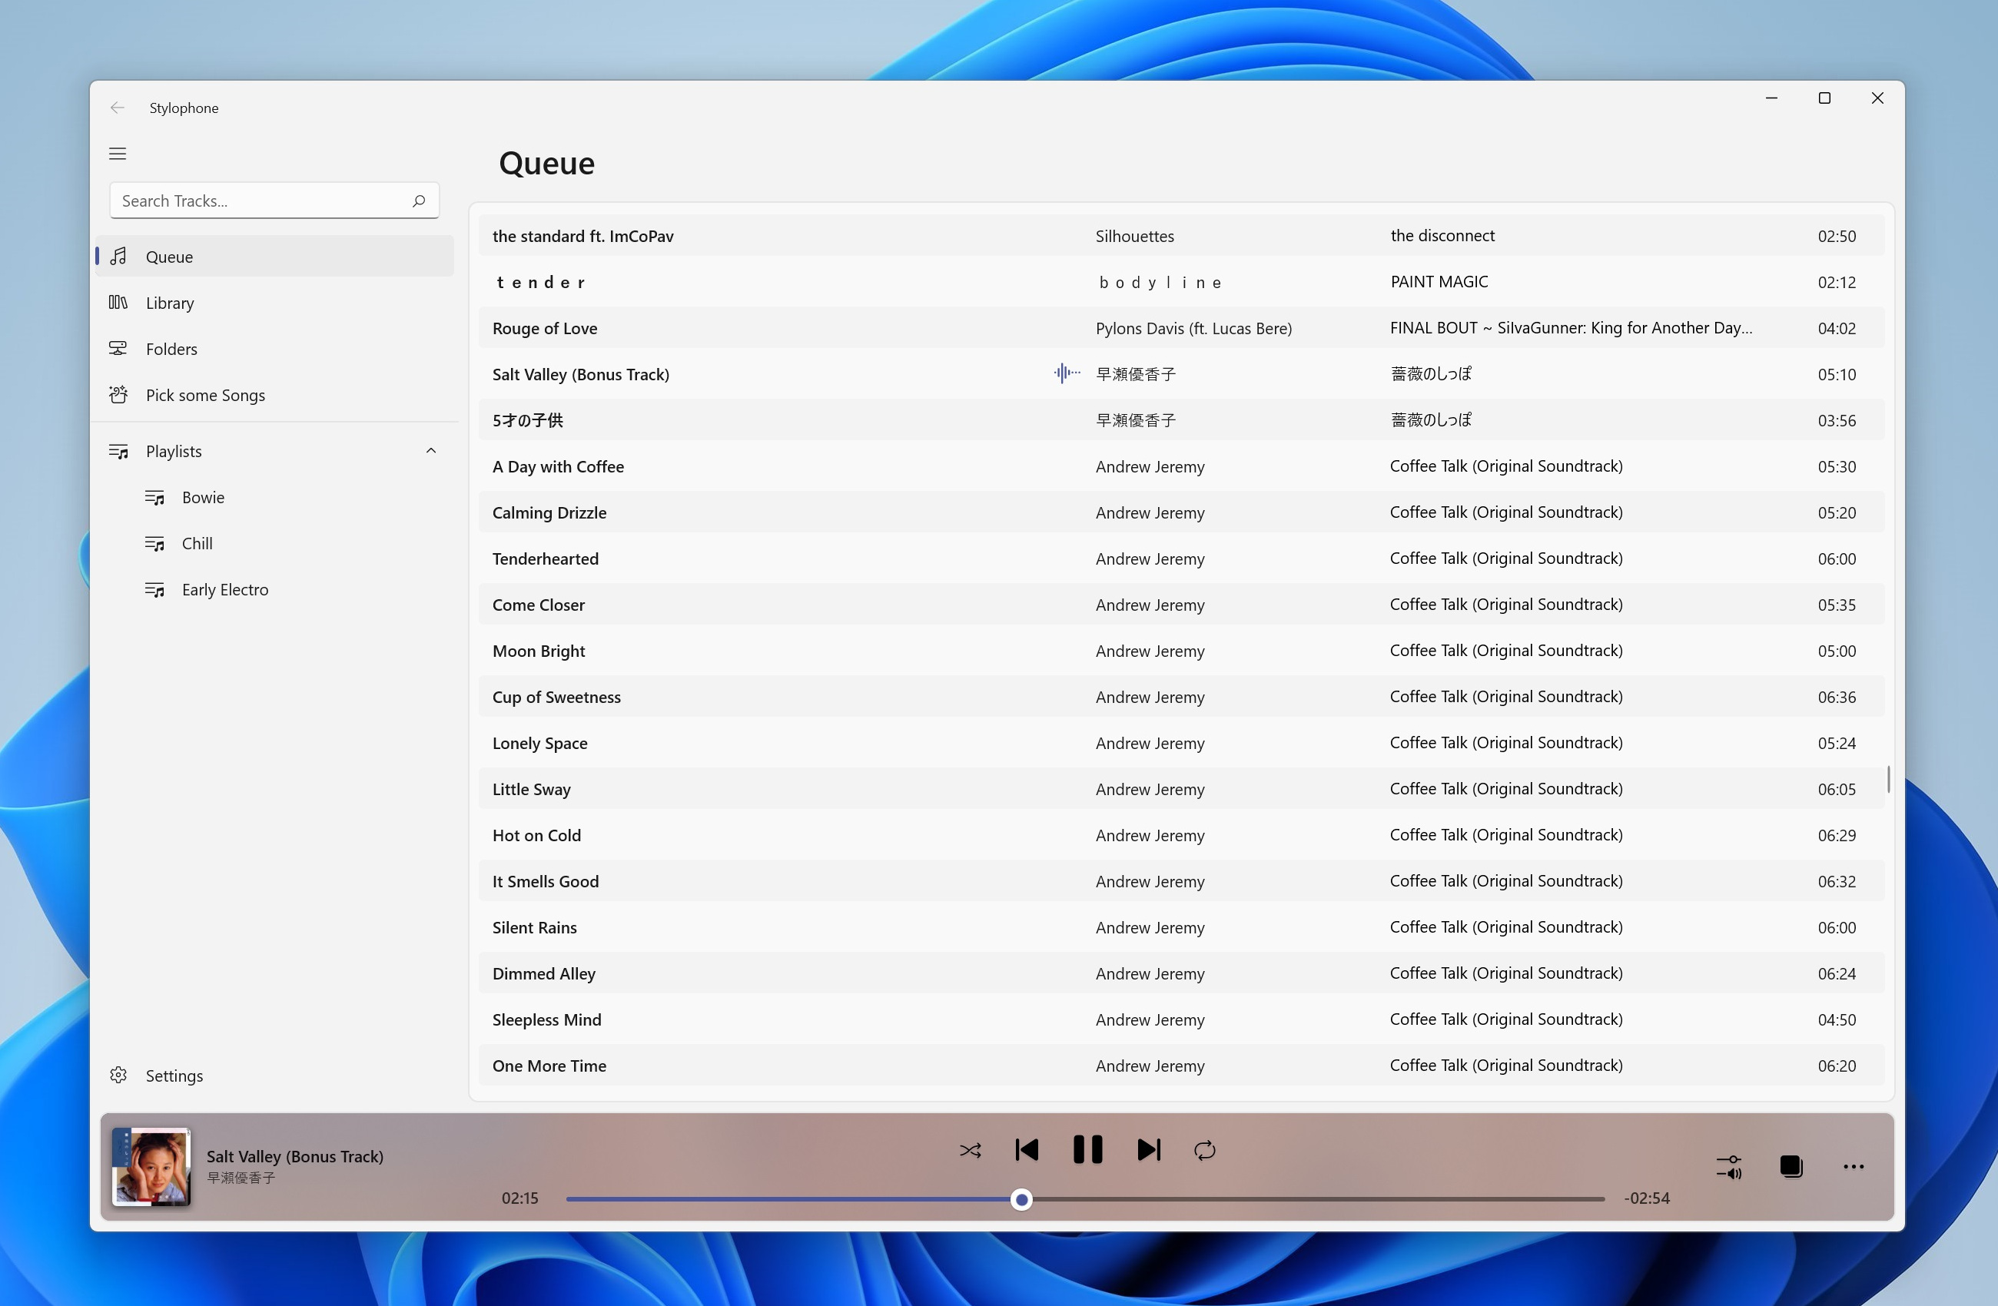Skip to previous track
The width and height of the screenshot is (1998, 1306).
(1027, 1150)
